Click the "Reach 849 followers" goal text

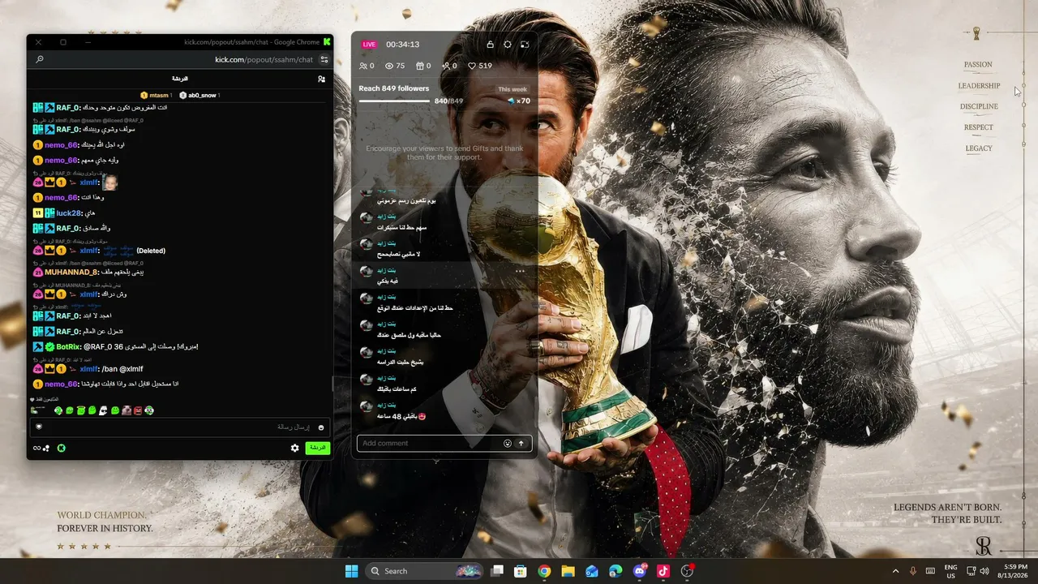coord(394,88)
